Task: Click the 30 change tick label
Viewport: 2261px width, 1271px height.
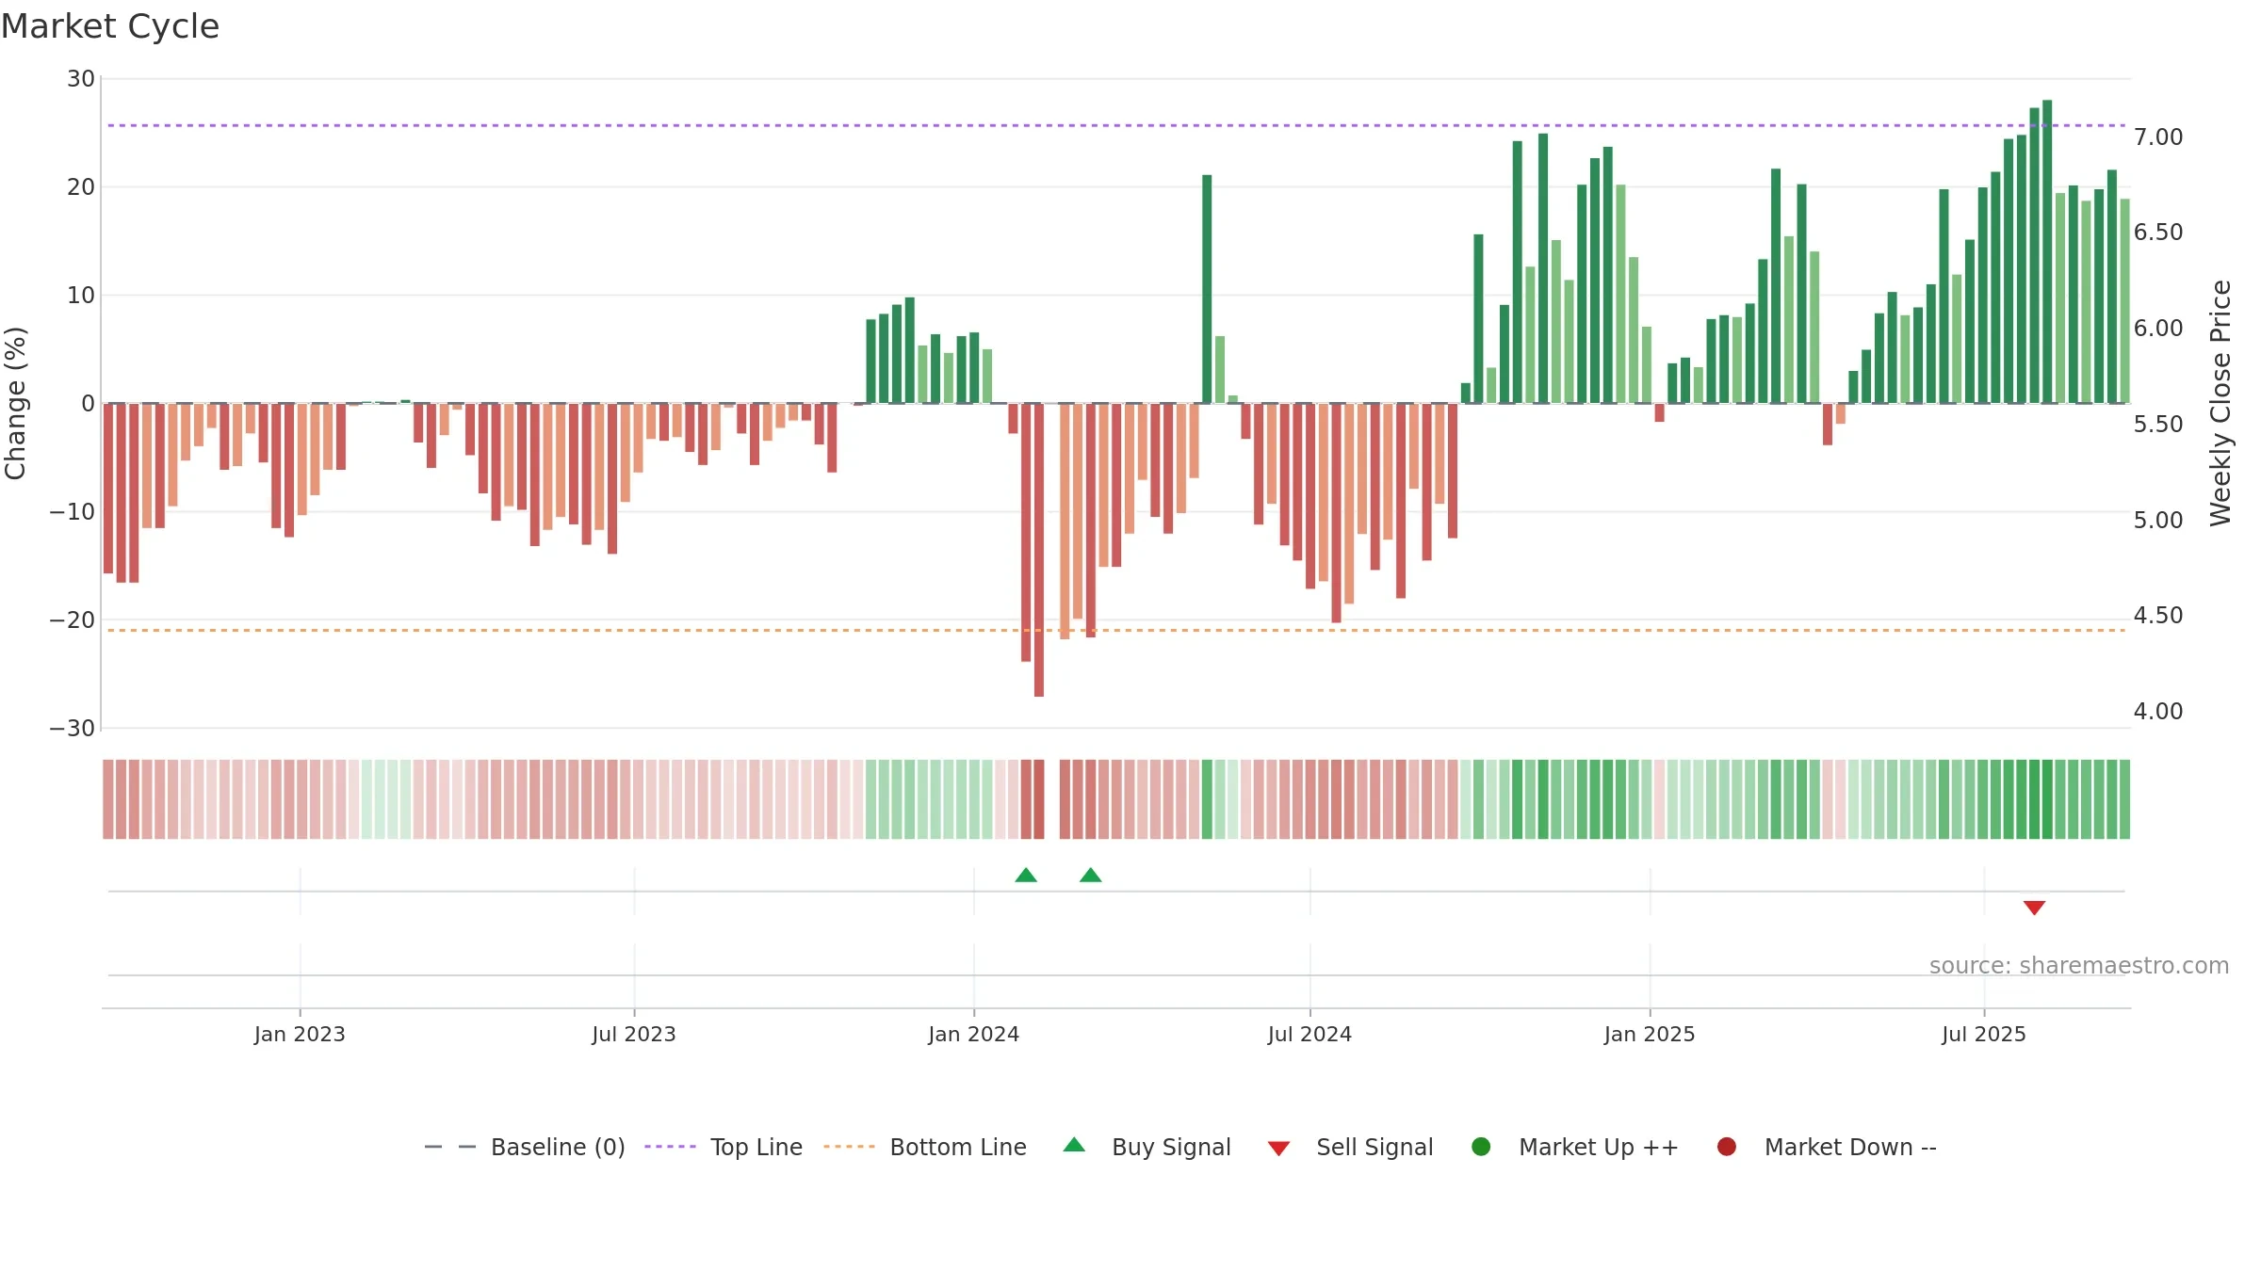Action: (81, 79)
